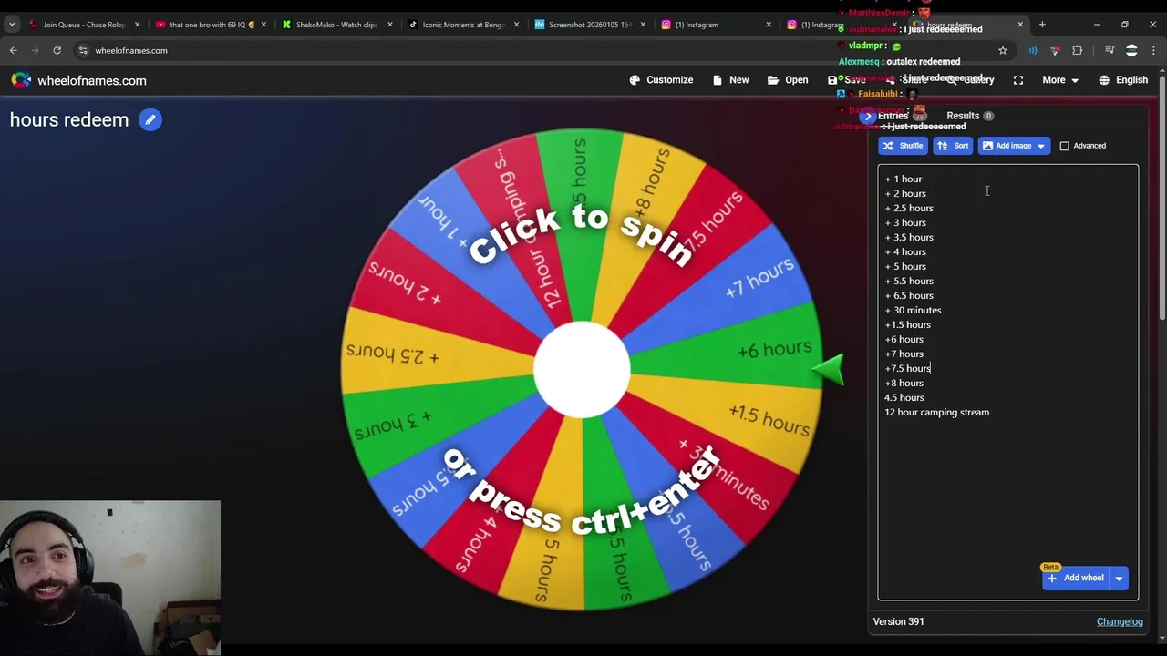The width and height of the screenshot is (1167, 656).
Task: Click the page vertical scrollbar
Action: [1162, 196]
